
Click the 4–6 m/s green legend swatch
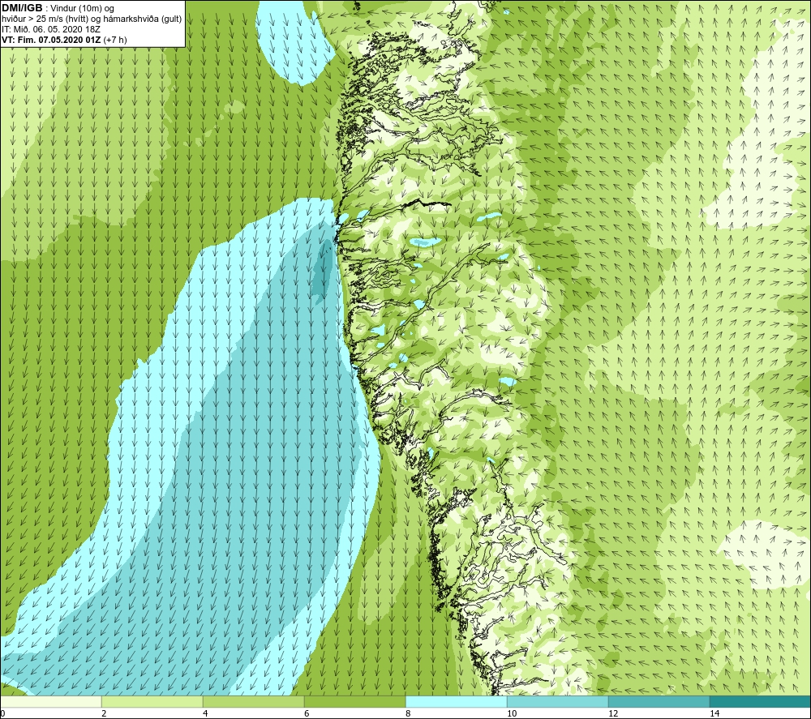[253, 701]
